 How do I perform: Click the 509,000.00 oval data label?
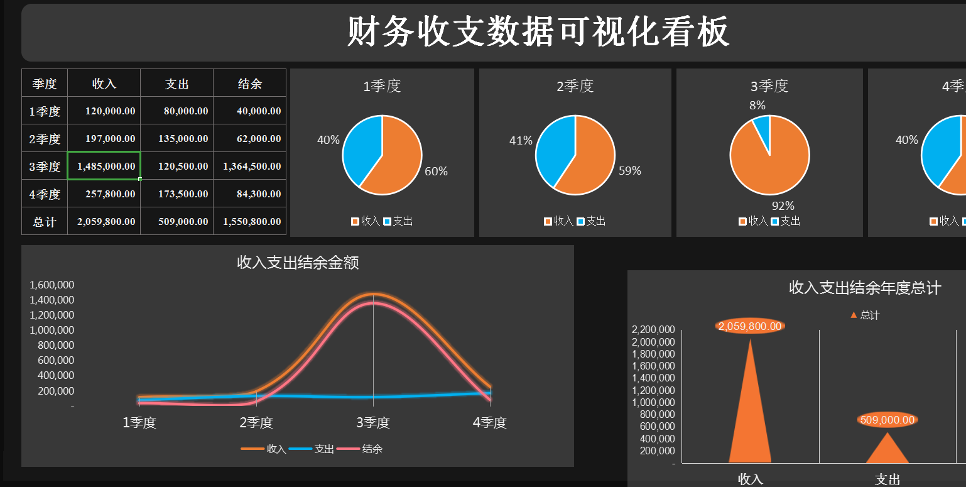point(887,420)
